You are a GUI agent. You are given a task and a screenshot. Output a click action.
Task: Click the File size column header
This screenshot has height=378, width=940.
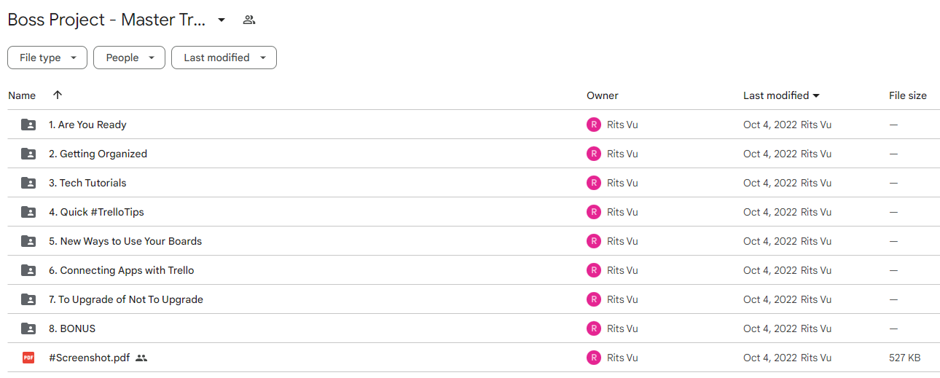908,95
